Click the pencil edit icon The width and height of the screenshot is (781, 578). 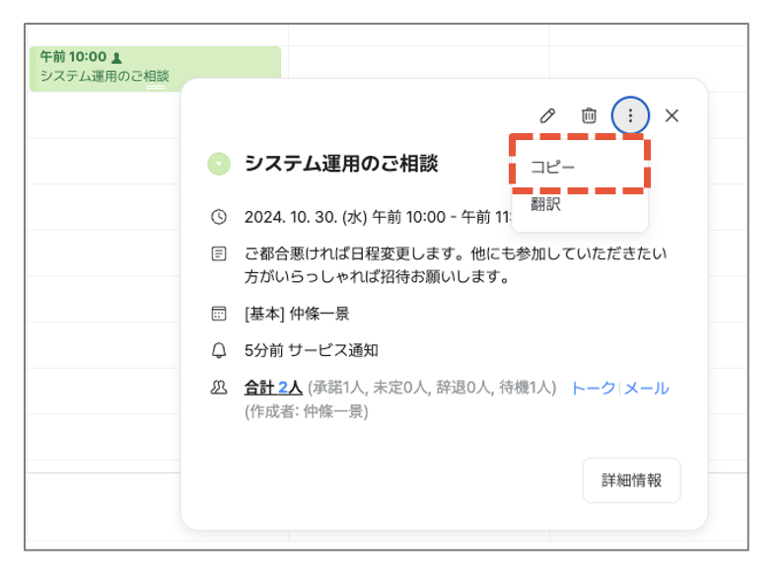[x=547, y=115]
